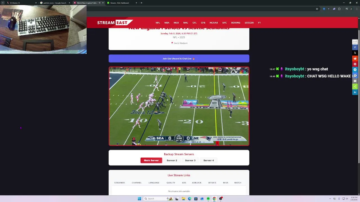Share page on Reddit icon
This screenshot has height=202, width=360.
point(355,58)
